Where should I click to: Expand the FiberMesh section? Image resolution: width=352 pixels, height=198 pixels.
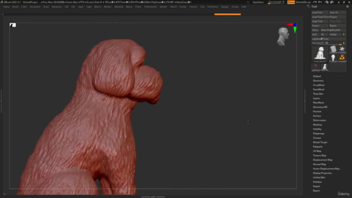point(318,103)
